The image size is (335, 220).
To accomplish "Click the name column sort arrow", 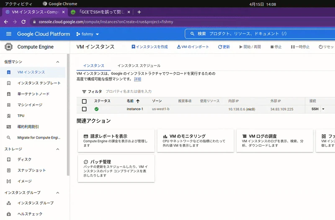I will point(138,101).
